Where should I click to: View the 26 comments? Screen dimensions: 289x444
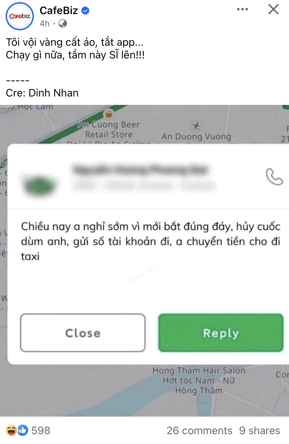(199, 430)
